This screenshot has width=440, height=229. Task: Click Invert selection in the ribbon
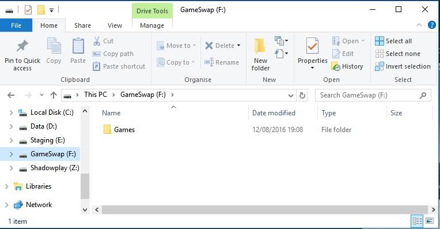[x=403, y=66]
